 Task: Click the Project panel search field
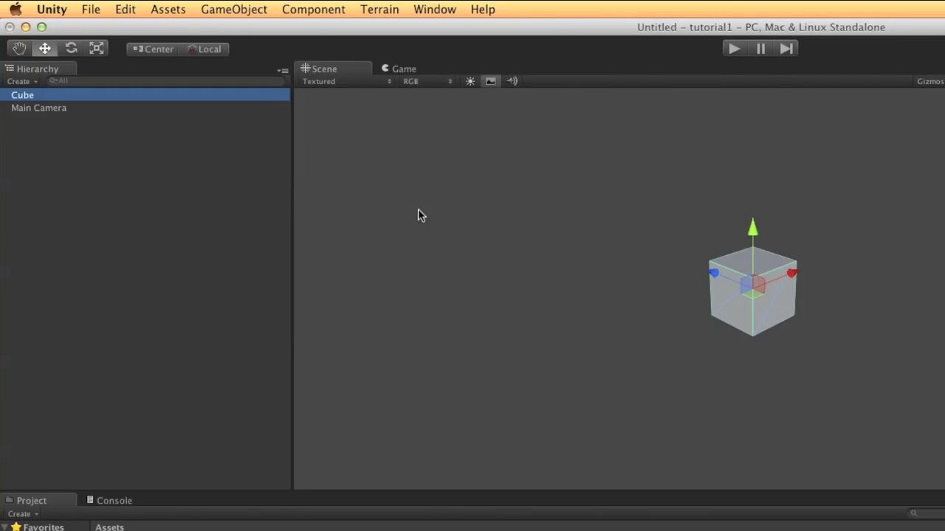(924, 514)
